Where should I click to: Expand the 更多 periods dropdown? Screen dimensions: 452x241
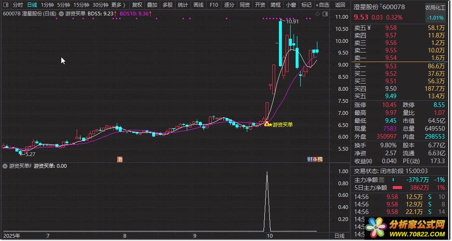(118, 5)
